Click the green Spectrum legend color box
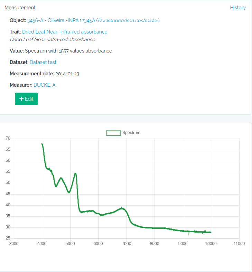Screen dimensions: 252x272 click(x=113, y=133)
